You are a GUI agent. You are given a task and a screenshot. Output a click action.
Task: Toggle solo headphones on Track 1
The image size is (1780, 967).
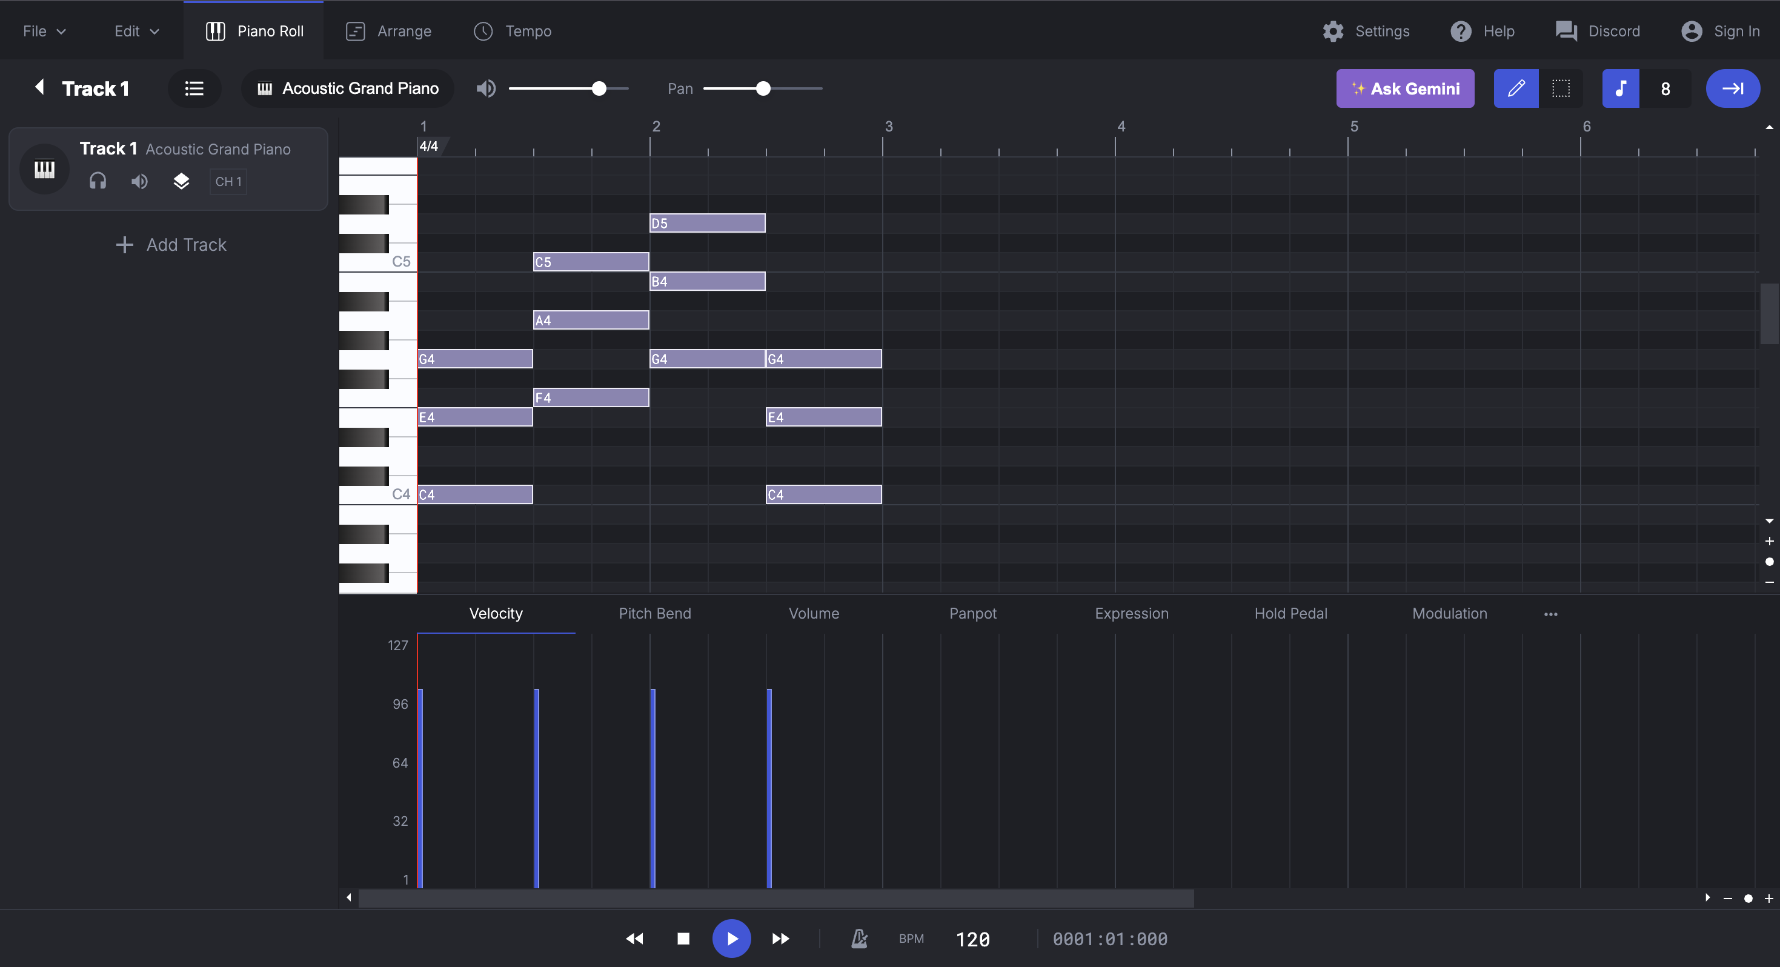(98, 181)
